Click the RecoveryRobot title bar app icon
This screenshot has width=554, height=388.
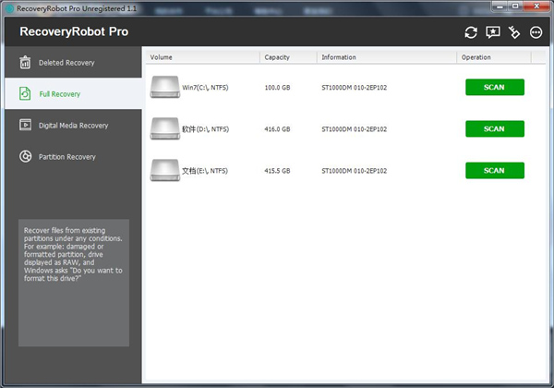click(9, 8)
